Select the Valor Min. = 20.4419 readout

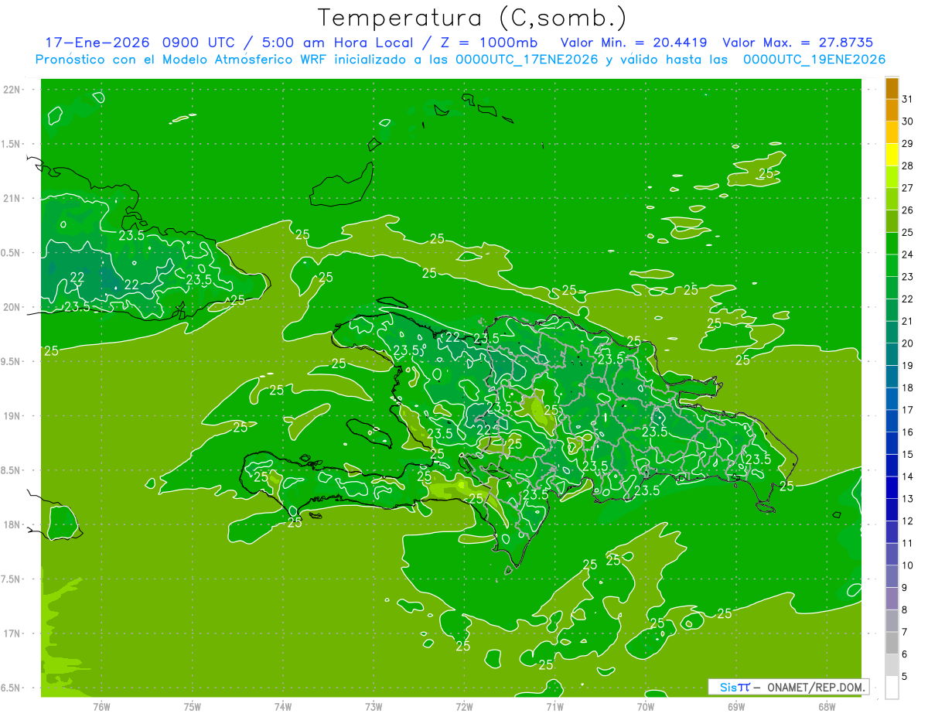pyautogui.click(x=635, y=43)
